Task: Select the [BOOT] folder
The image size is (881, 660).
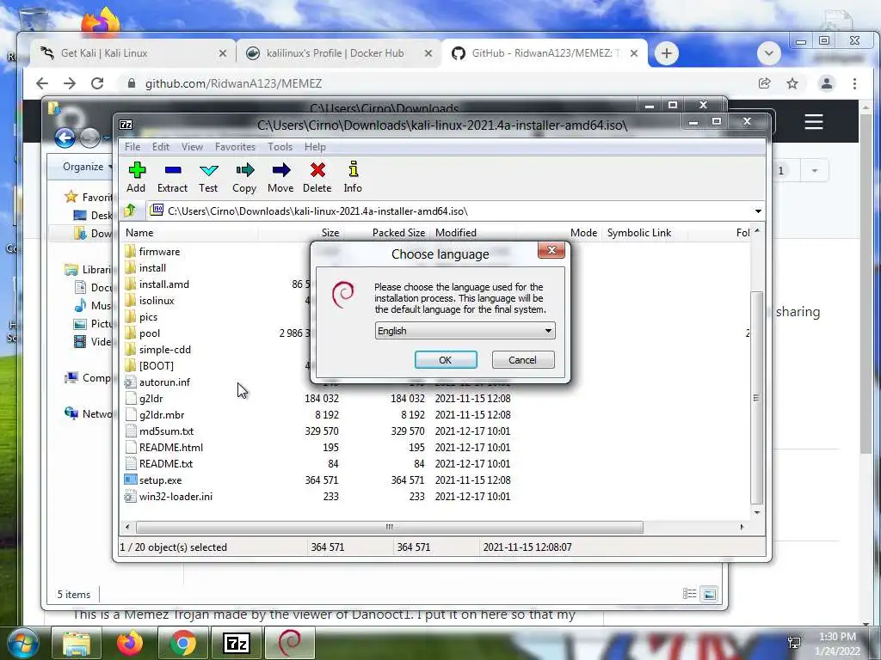Action: [156, 365]
